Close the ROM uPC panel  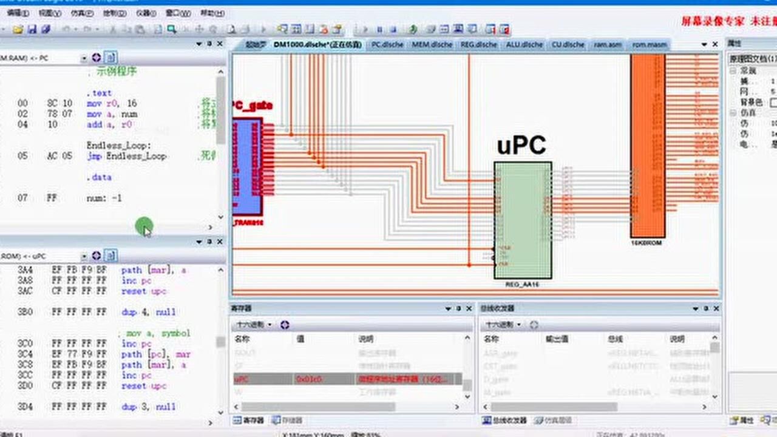tap(220, 242)
